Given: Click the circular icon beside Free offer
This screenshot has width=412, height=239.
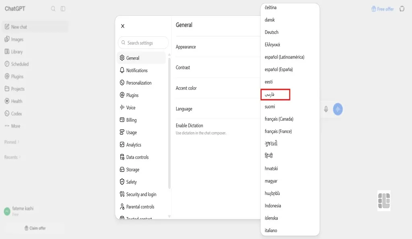Looking at the screenshot, I should [x=402, y=9].
